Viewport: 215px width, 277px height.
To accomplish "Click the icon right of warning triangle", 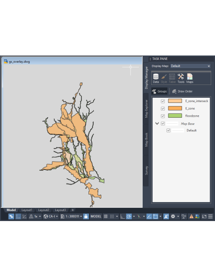I will coord(197,216).
